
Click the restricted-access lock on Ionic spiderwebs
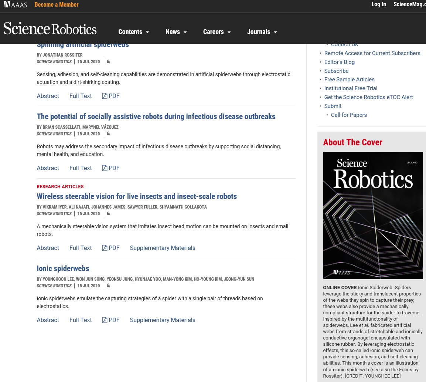pyautogui.click(x=108, y=285)
